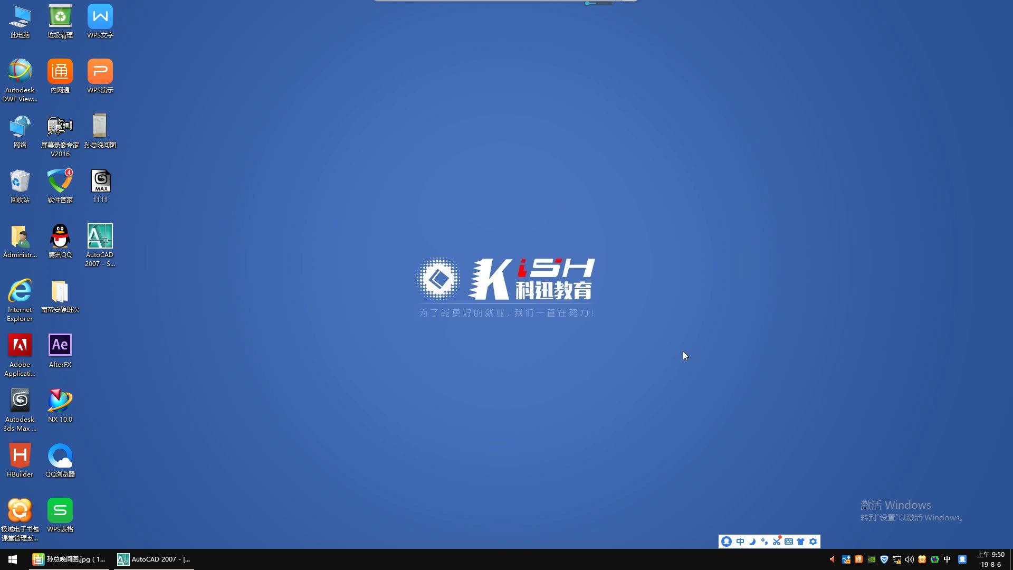
Task: Select the Autodesk DWF Viewer icon
Action: point(20,81)
